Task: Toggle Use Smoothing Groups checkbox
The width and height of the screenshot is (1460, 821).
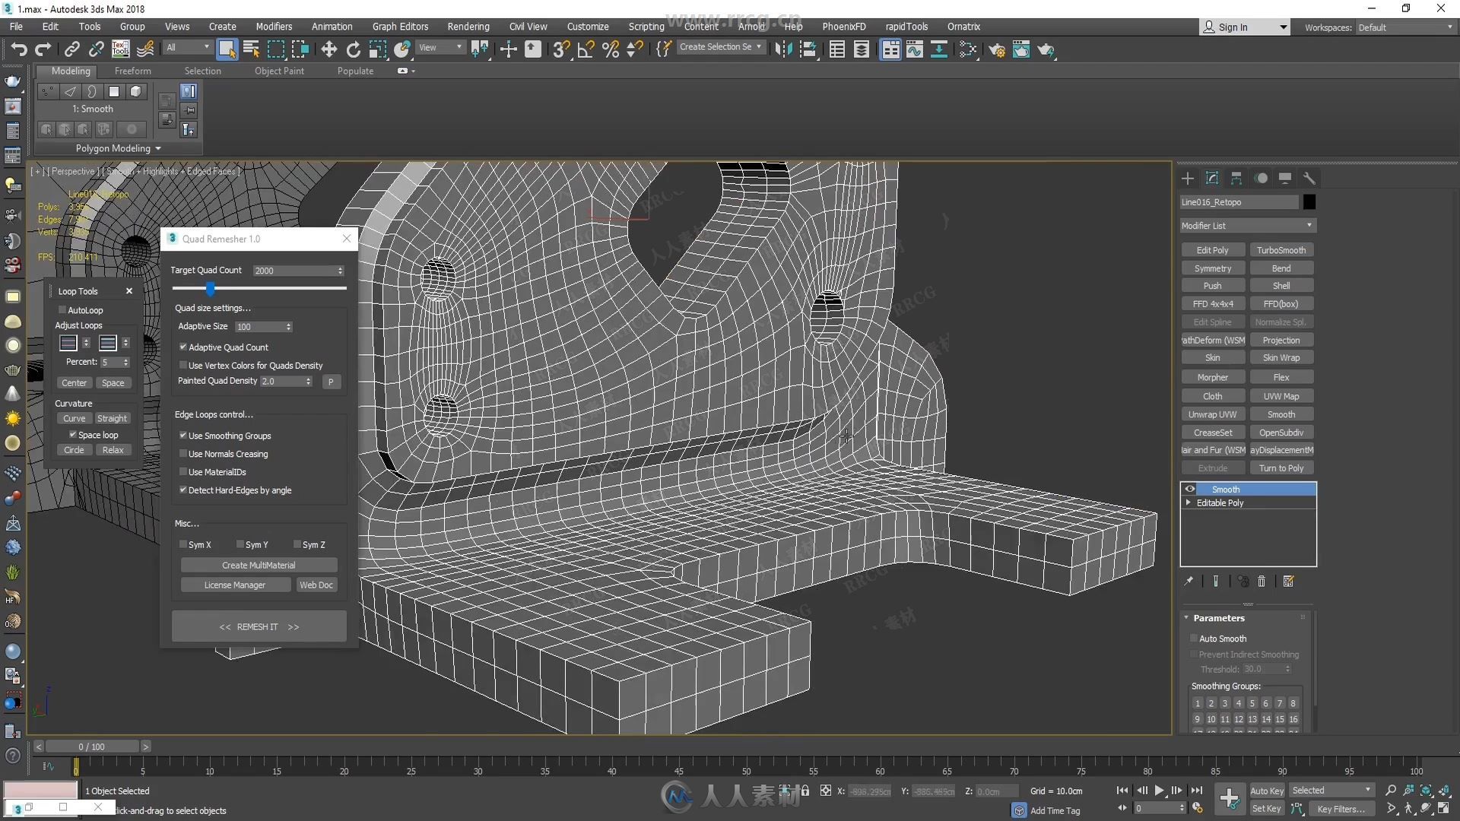Action: click(x=183, y=435)
